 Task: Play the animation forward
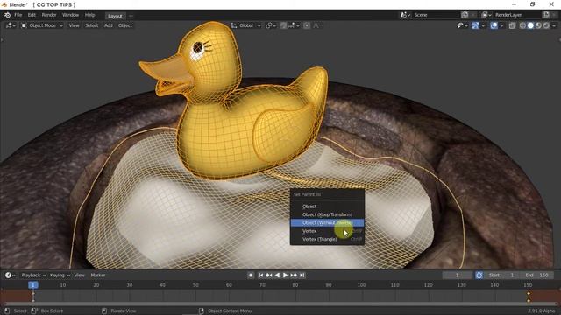point(285,276)
